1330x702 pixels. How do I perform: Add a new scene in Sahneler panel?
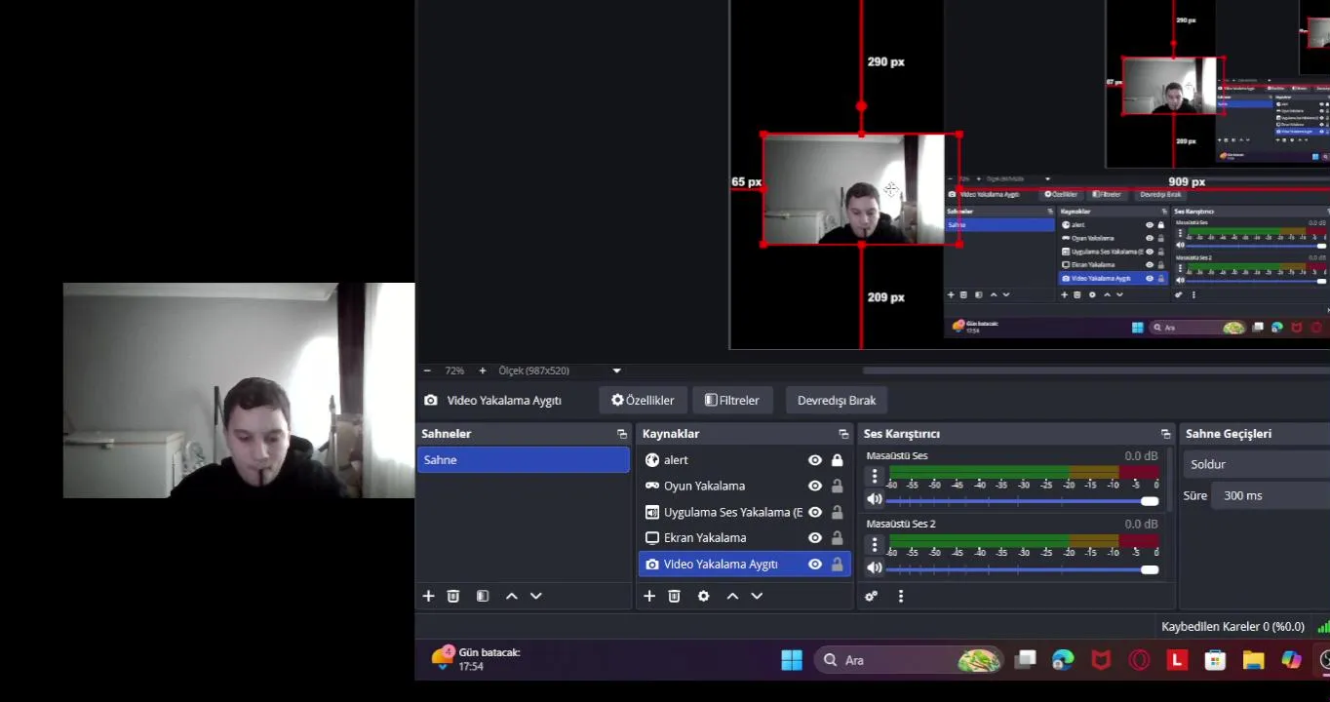pyautogui.click(x=428, y=596)
